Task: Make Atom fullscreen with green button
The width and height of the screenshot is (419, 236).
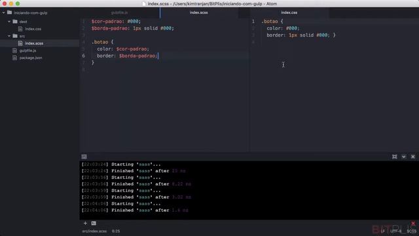Action: [x=18, y=4]
